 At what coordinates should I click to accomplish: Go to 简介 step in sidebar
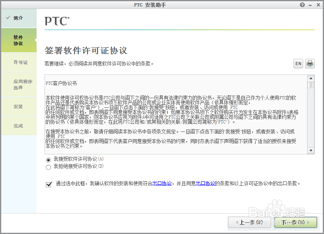pyautogui.click(x=19, y=18)
